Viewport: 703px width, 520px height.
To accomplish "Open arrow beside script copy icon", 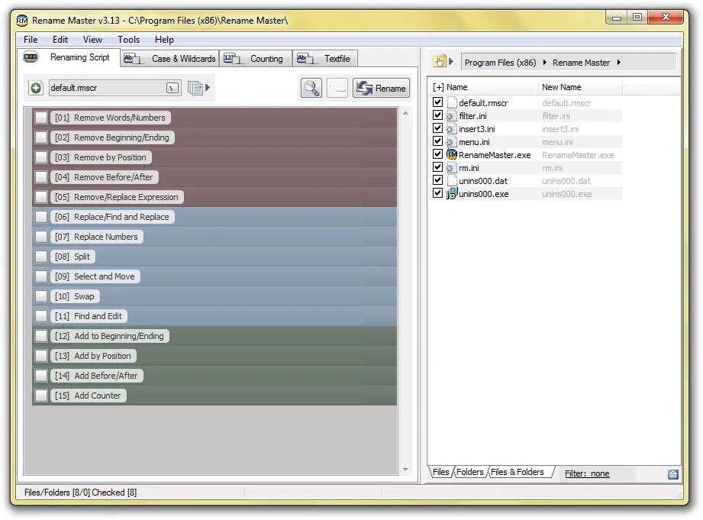I will pyautogui.click(x=208, y=88).
